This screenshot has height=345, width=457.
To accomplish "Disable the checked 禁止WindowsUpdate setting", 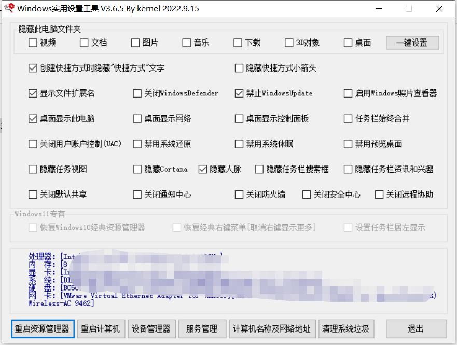I will pyautogui.click(x=237, y=93).
